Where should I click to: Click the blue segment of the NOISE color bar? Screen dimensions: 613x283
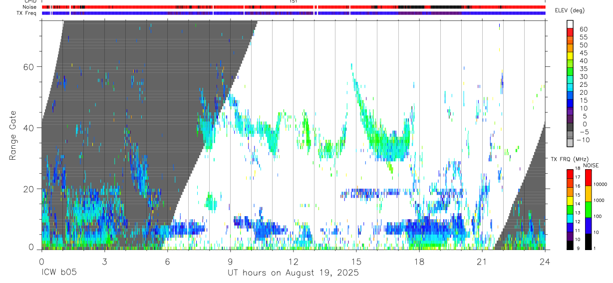coord(588,226)
